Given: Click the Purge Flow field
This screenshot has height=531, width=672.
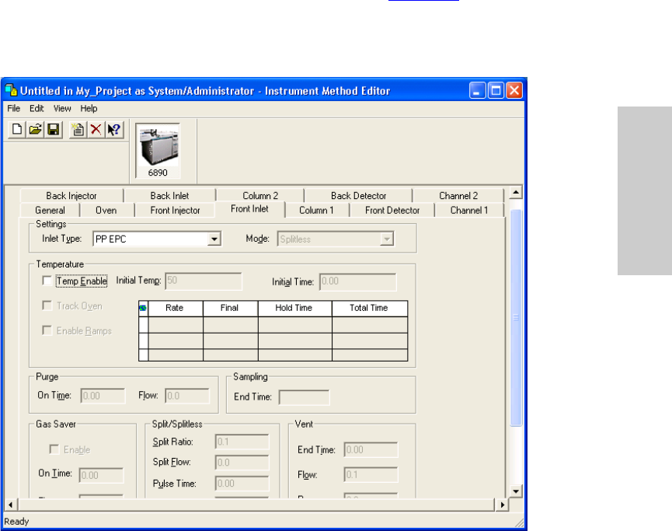Looking at the screenshot, I should (187, 396).
